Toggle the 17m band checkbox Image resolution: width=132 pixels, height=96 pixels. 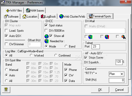click(x=40, y=68)
